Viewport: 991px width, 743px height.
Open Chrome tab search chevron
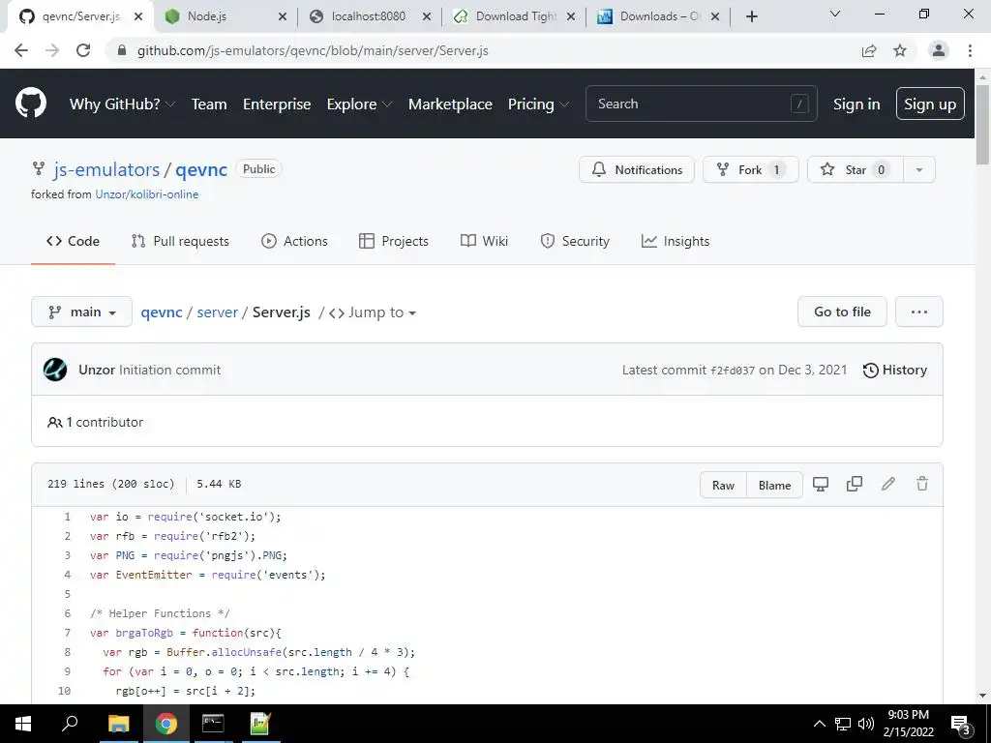click(x=835, y=14)
